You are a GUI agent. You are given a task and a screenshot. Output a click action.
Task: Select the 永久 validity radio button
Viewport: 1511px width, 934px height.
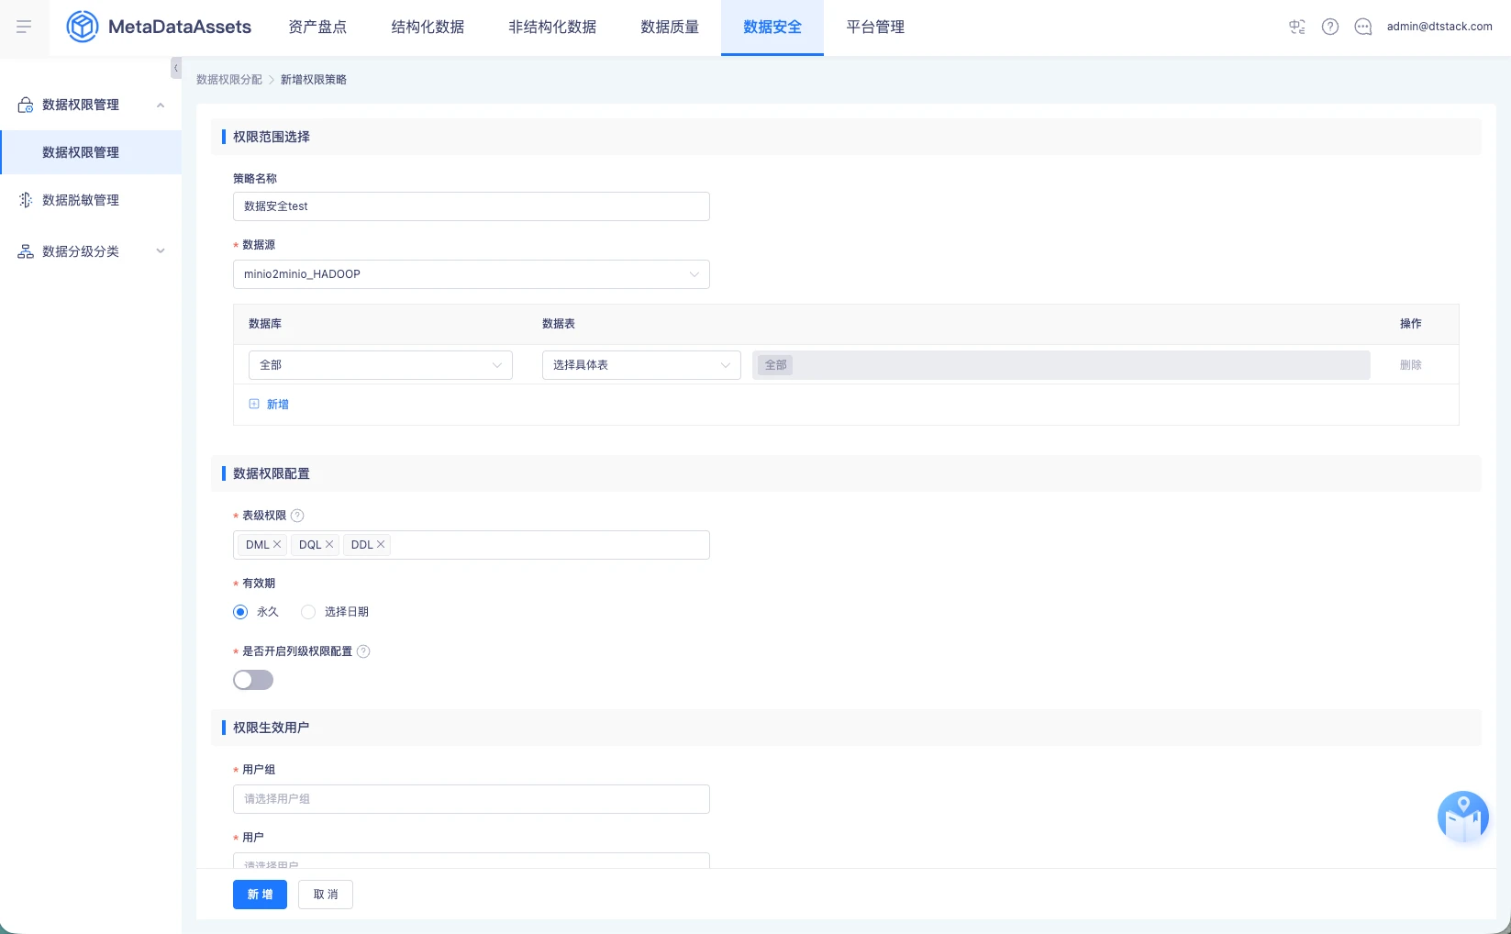[x=240, y=612]
